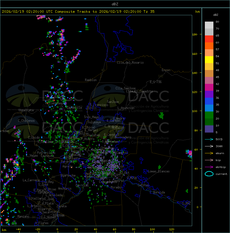The image size is (230, 233).
Task: Click the 'L_Dormida' map label
Action: click(157, 192)
